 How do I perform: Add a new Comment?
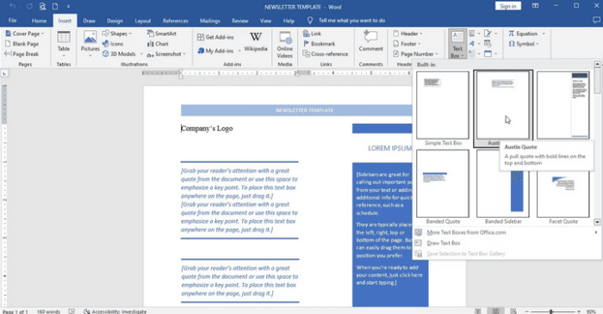point(370,40)
